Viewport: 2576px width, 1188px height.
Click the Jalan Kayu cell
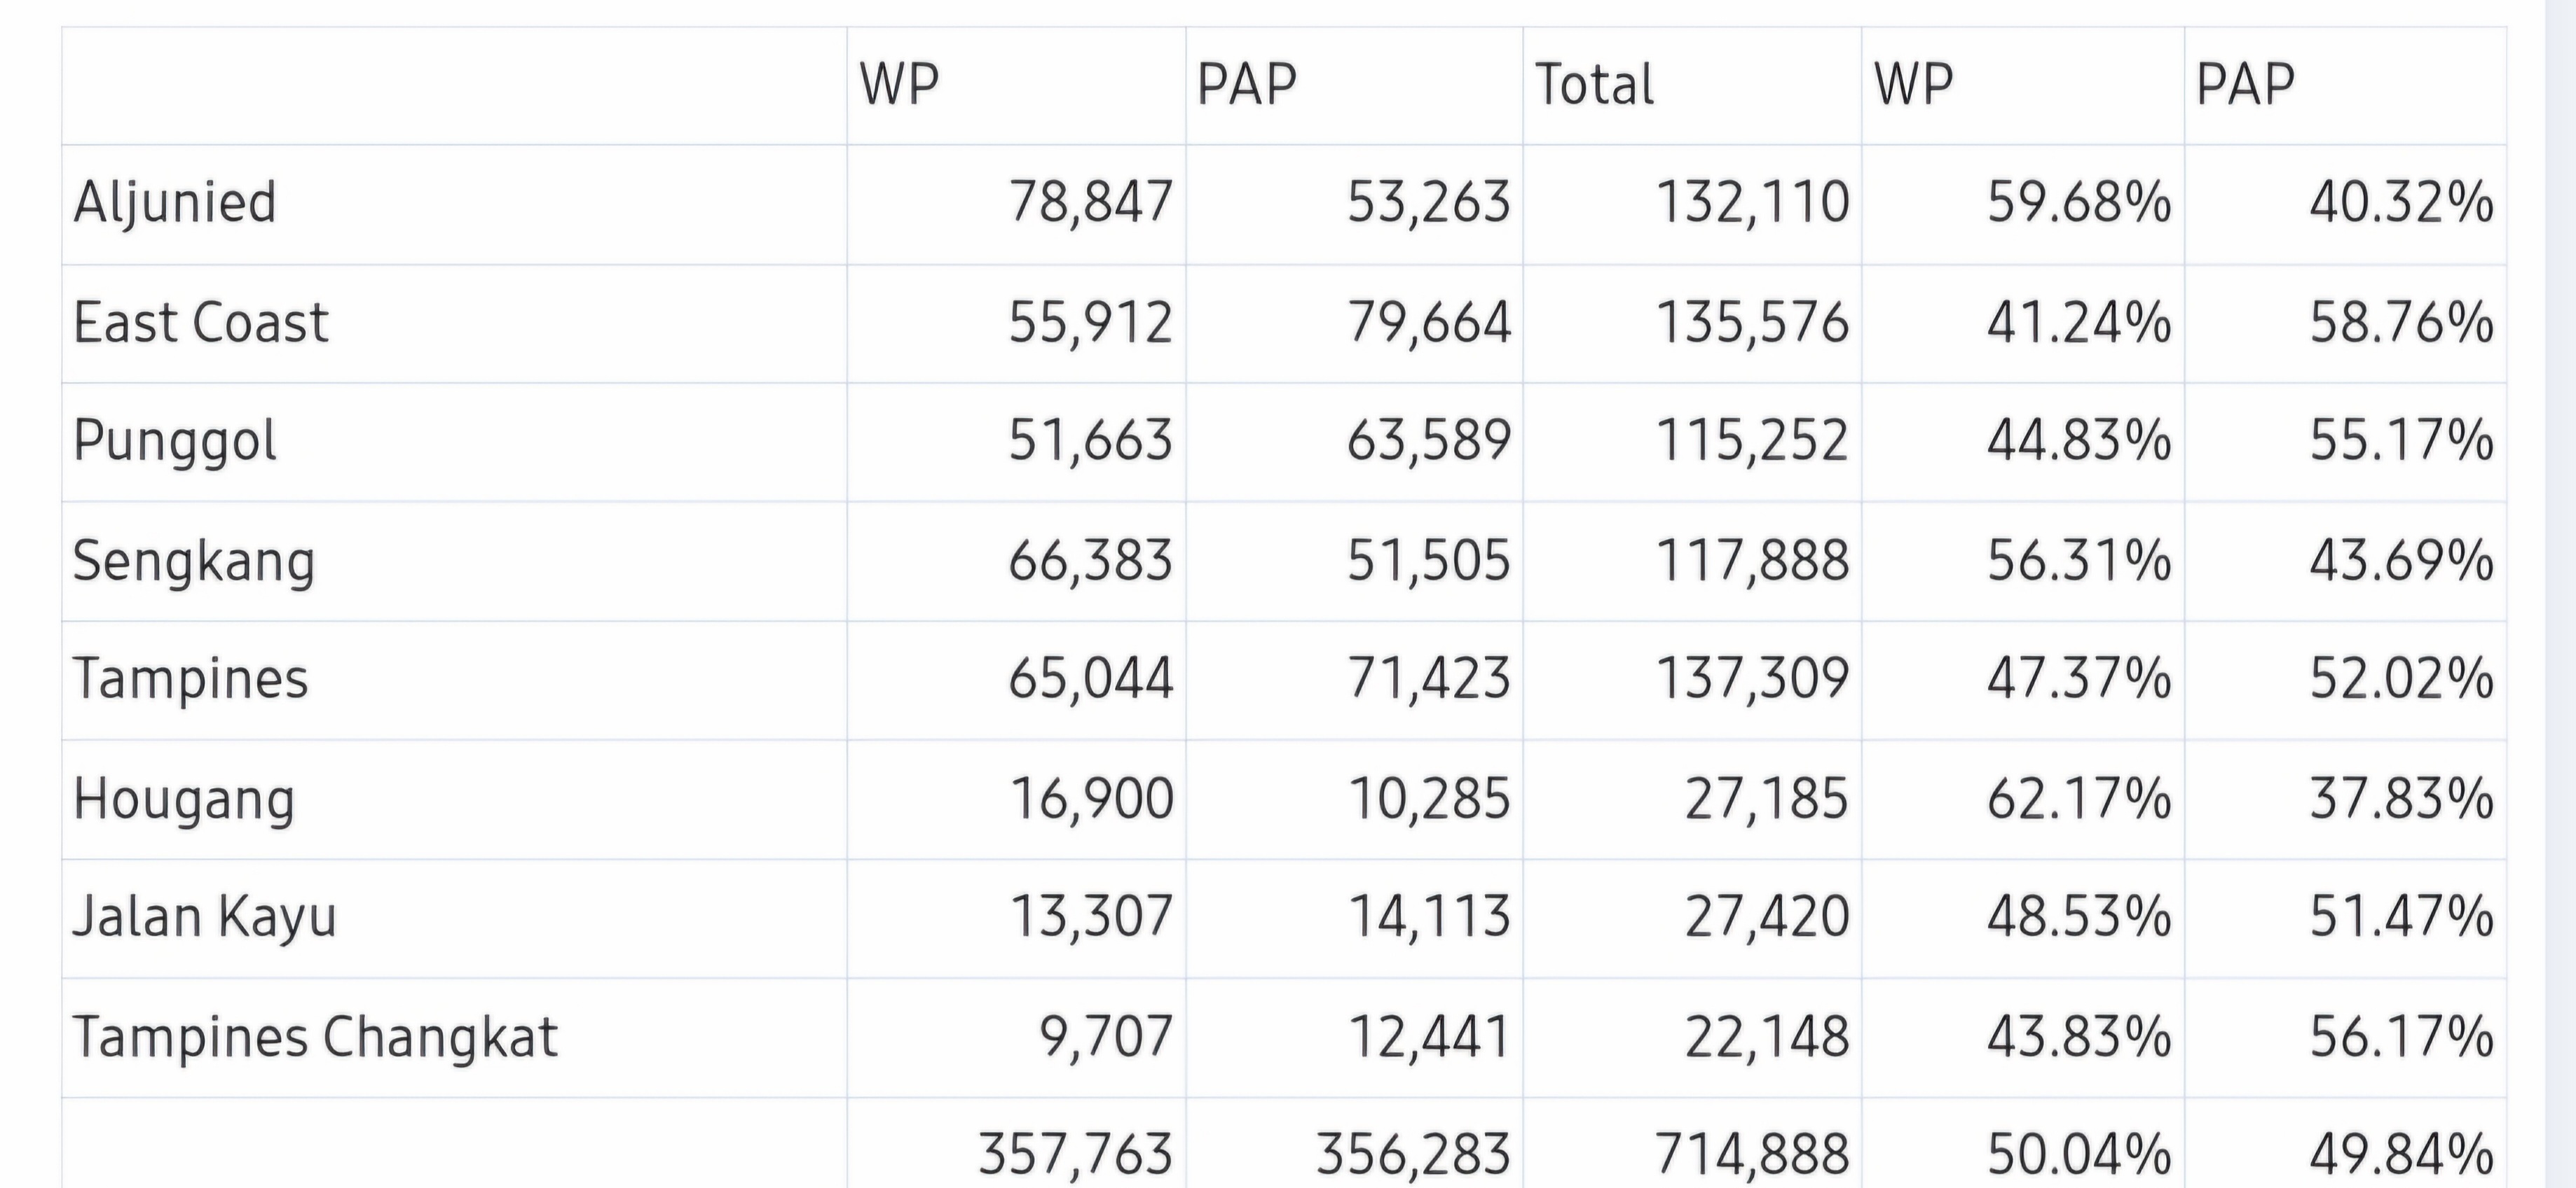(x=205, y=917)
